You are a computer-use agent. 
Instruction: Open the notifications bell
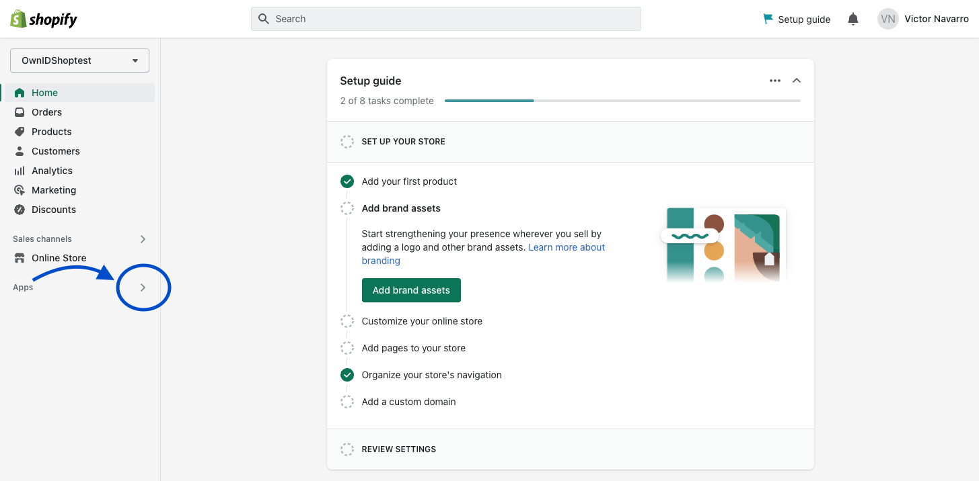[853, 18]
